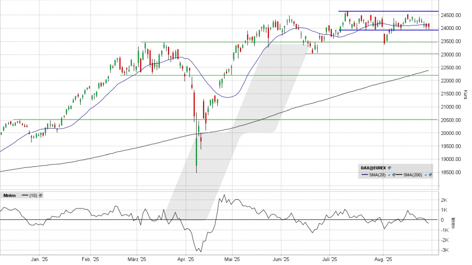Click the vertical Mntm axis title

(453, 223)
